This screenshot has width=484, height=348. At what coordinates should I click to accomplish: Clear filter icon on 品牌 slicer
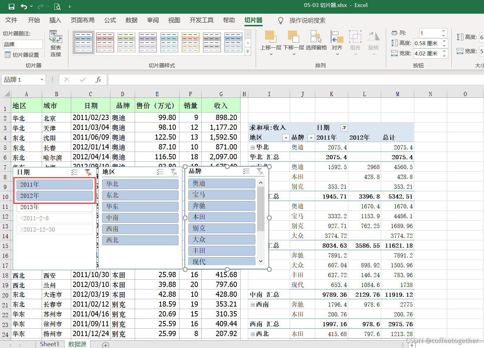260,171
